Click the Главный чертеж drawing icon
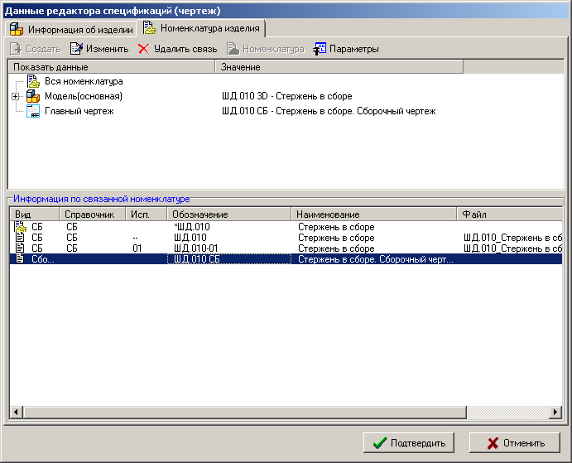 tap(33, 111)
